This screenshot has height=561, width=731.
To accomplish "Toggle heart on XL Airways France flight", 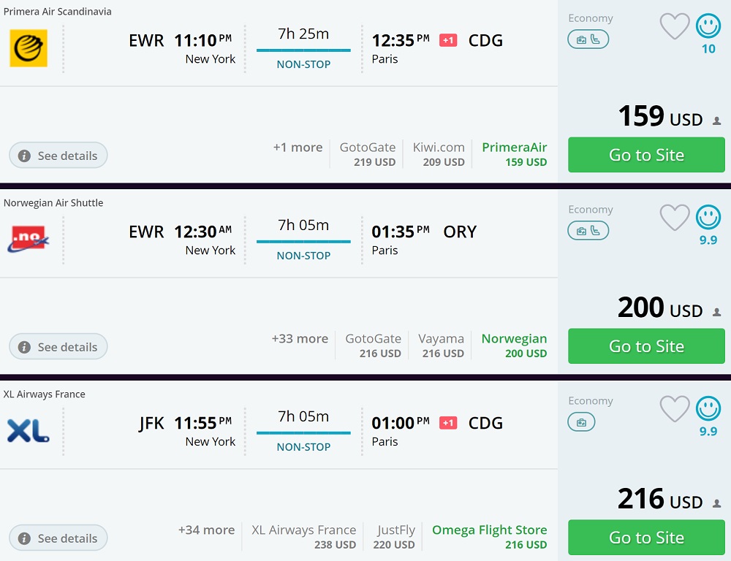I will point(674,409).
